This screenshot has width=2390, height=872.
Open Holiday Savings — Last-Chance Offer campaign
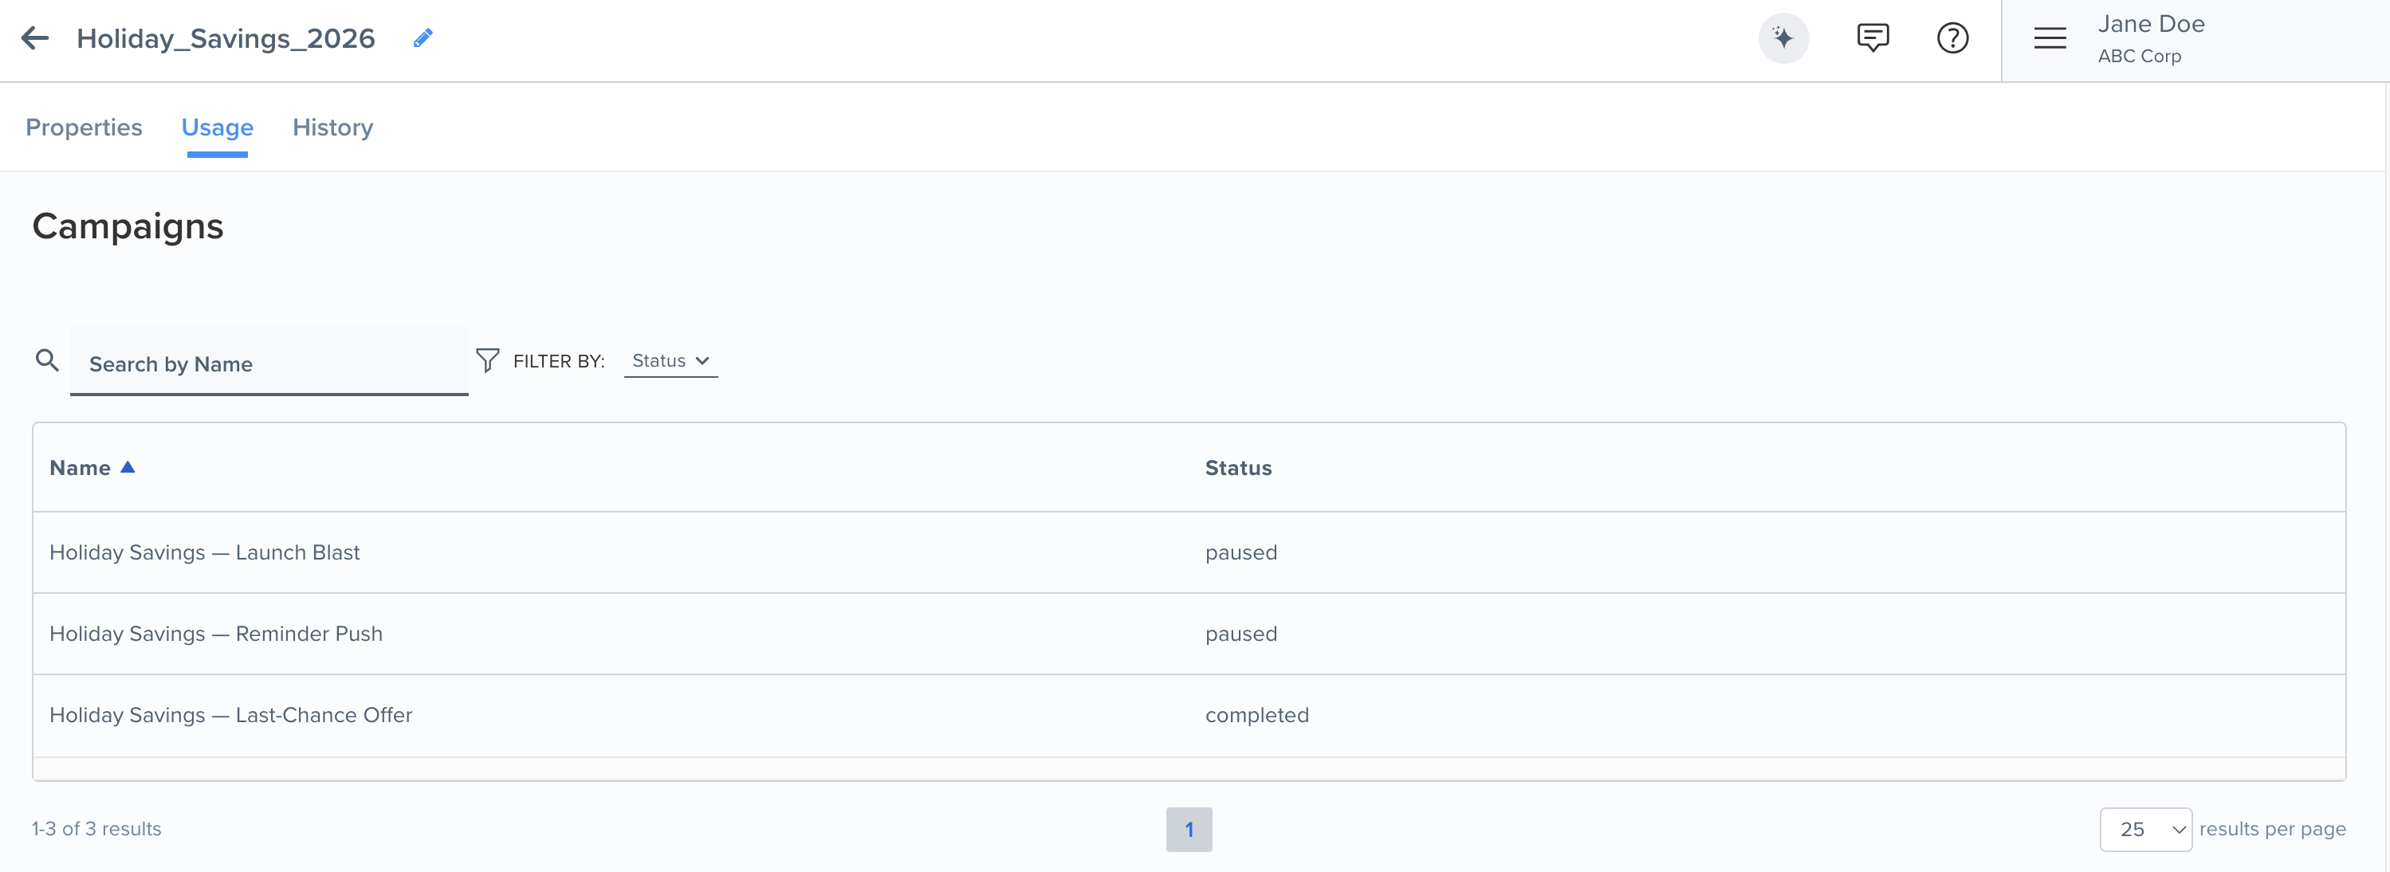[x=230, y=715]
